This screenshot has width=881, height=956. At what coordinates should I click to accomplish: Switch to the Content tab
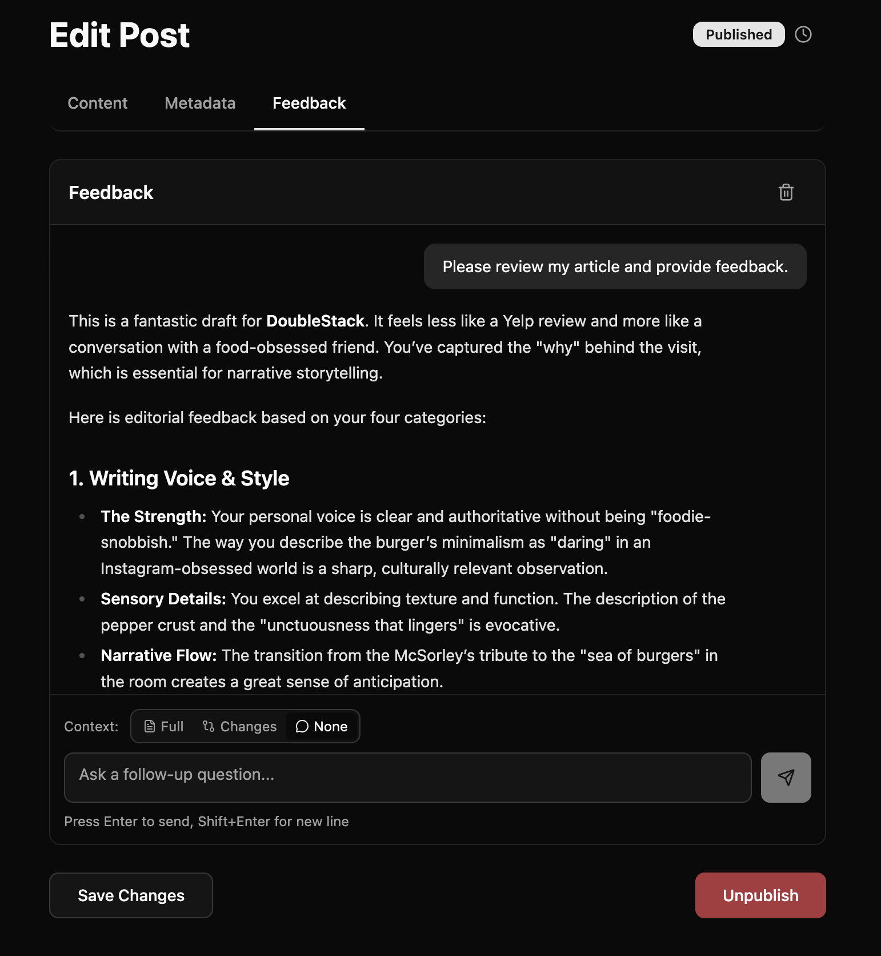coord(97,103)
